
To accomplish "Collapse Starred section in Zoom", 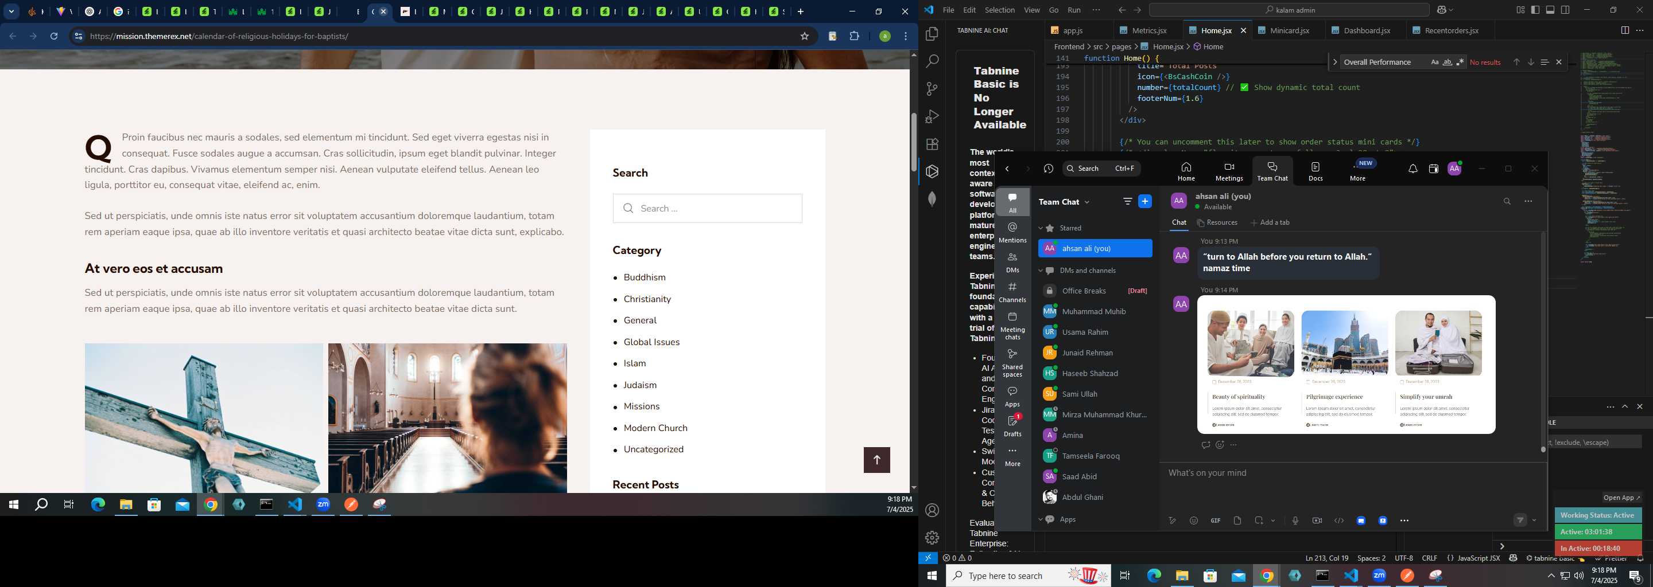I will tap(1040, 228).
